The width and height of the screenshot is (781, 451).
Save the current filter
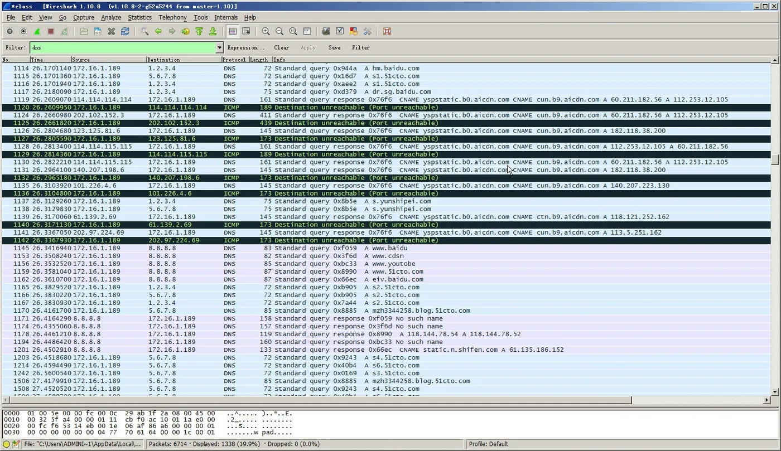(x=334, y=48)
